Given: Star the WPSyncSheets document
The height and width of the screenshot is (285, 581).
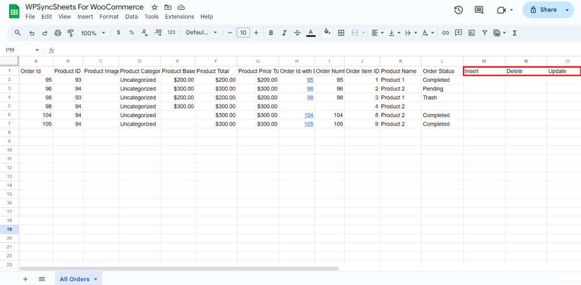Looking at the screenshot, I should 154,7.
